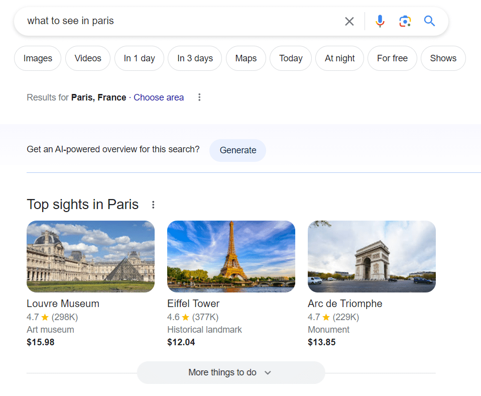Open the Louvre Museum photo
The height and width of the screenshot is (396, 481).
tap(90, 256)
